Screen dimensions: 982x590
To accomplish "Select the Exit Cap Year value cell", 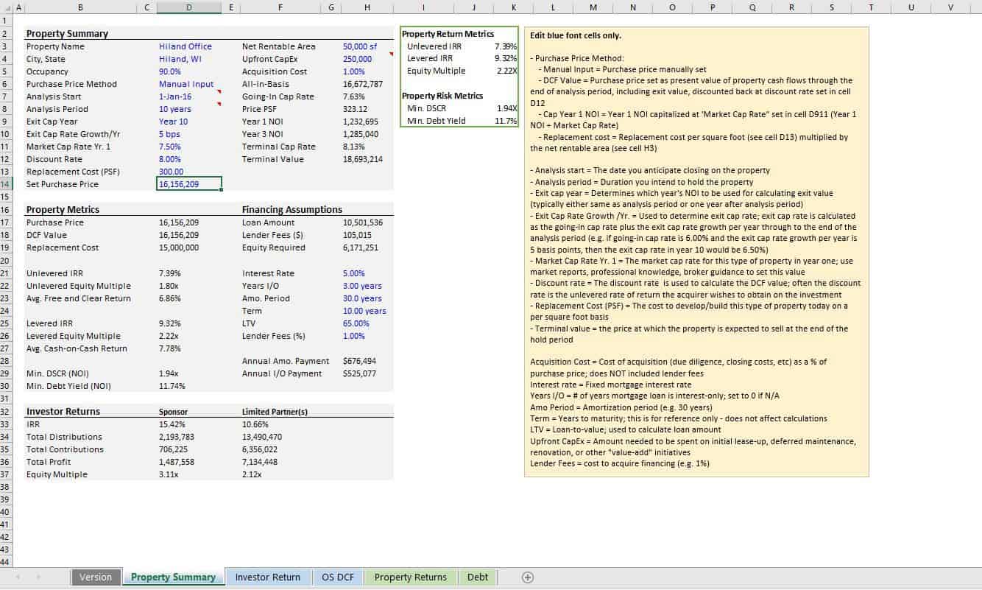I will click(174, 122).
